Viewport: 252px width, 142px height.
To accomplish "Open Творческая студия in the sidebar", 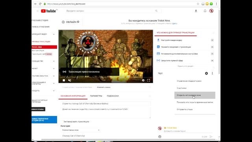I will click(x=40, y=21).
